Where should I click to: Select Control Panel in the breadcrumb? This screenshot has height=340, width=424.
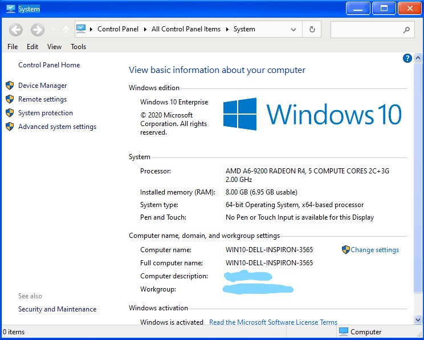pyautogui.click(x=118, y=29)
